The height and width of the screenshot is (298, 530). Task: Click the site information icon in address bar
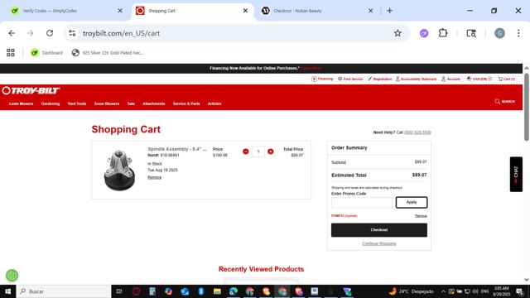coord(72,33)
